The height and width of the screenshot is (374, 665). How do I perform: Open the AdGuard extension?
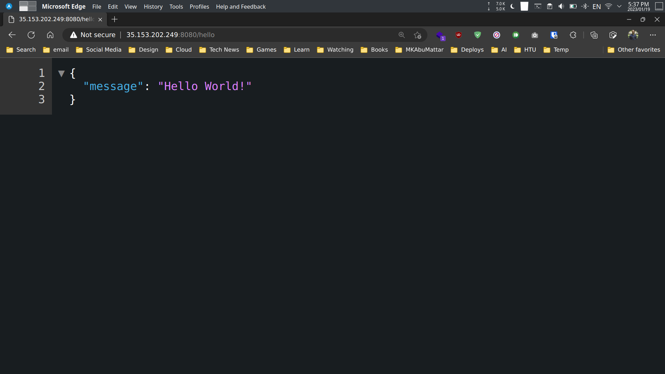[478, 35]
